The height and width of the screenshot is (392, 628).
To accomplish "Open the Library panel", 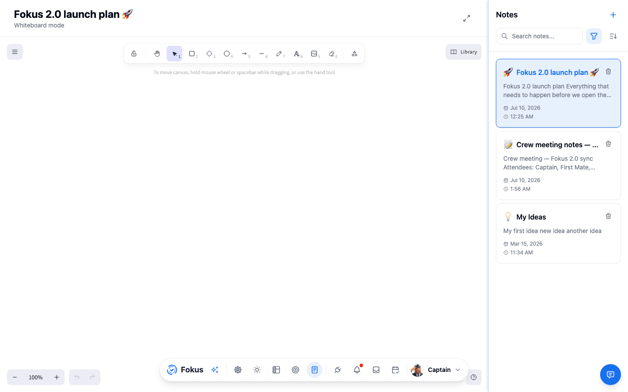I will point(464,52).
